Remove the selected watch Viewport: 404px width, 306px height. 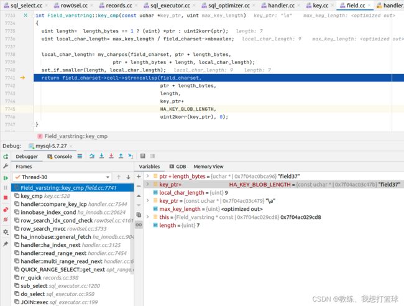coord(139,186)
